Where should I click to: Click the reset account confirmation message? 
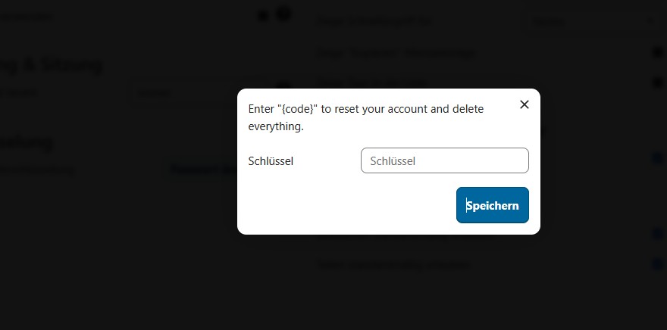(366, 117)
